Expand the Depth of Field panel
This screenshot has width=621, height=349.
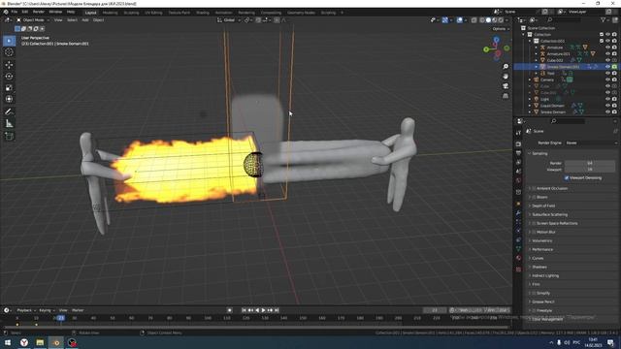coord(530,206)
